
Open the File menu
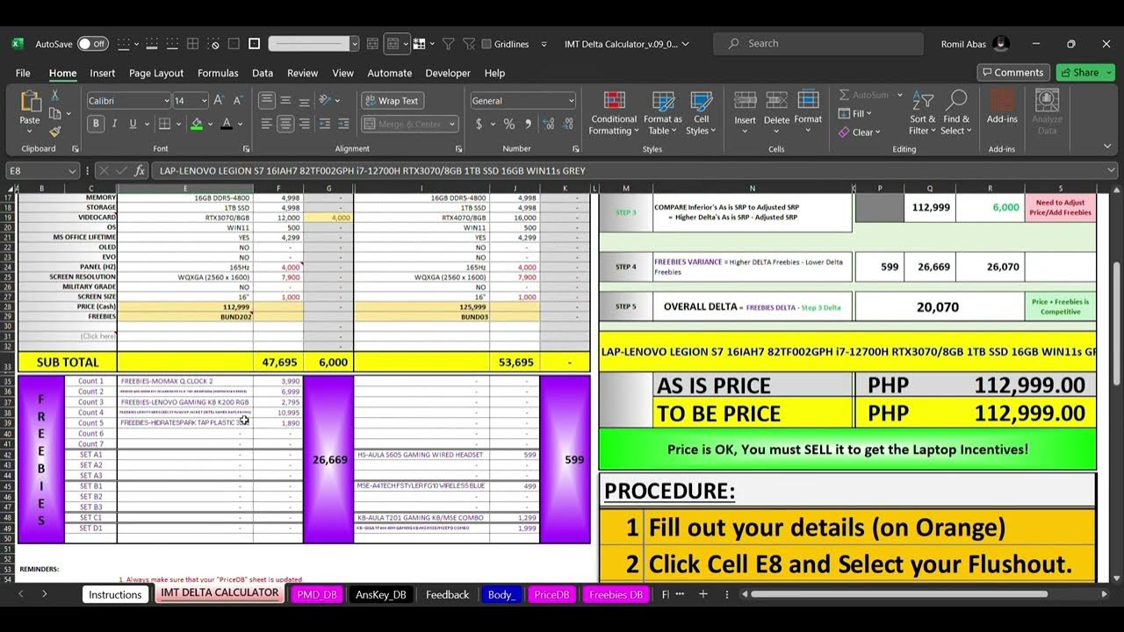click(23, 73)
